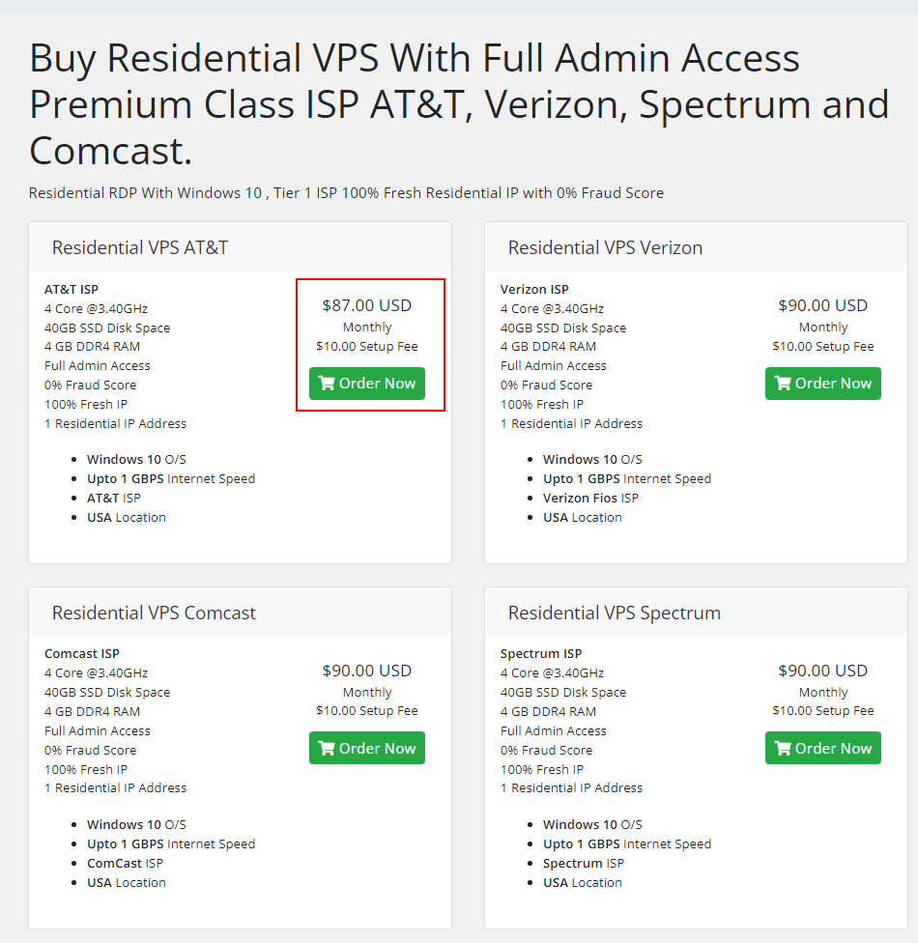Viewport: 918px width, 943px height.
Task: Click the "$10.00 Setup Fee" under AT&T price
Action: (367, 346)
